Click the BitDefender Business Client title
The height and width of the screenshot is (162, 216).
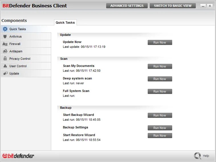point(35,6)
